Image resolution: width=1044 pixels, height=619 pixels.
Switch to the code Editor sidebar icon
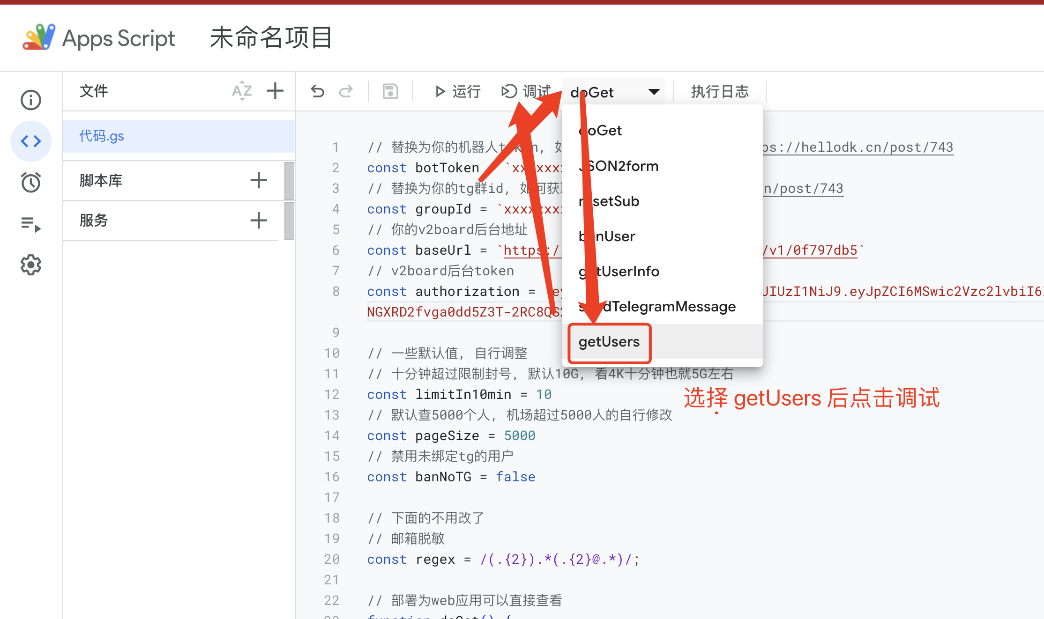click(31, 141)
